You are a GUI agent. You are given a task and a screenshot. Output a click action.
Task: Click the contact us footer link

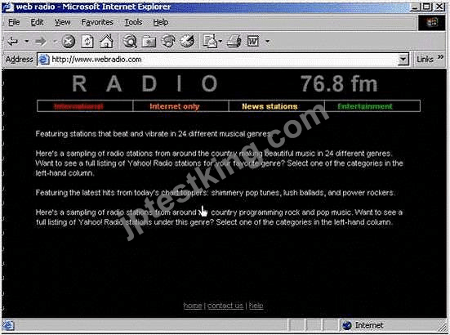click(225, 306)
